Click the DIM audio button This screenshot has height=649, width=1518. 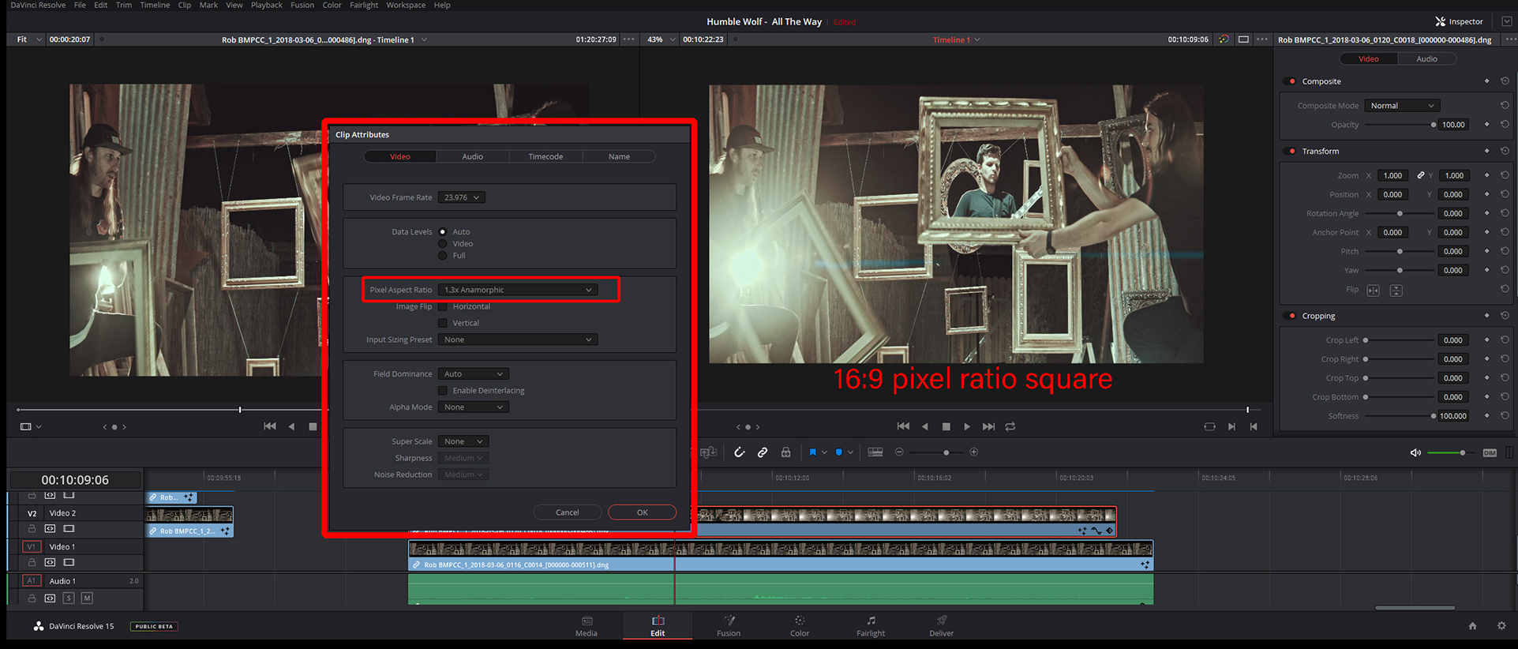point(1490,452)
